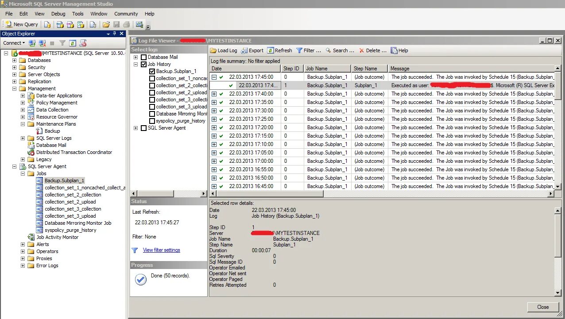The width and height of the screenshot is (565, 319).
Task: Expand the Server Objects node
Action: [x=14, y=74]
